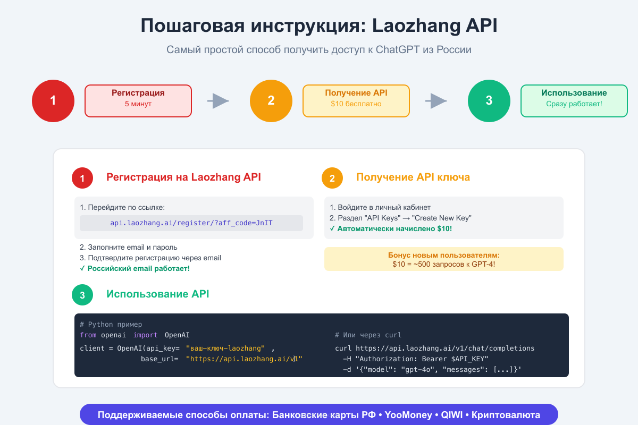Click the code line "from openai import OpenAI"
638x425 pixels.
coord(135,335)
